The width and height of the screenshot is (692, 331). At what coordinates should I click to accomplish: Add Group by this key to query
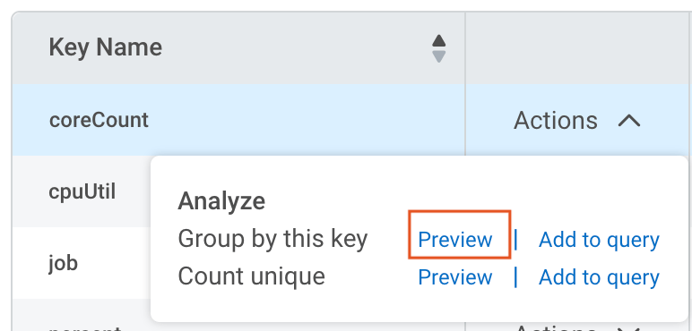[x=599, y=240]
